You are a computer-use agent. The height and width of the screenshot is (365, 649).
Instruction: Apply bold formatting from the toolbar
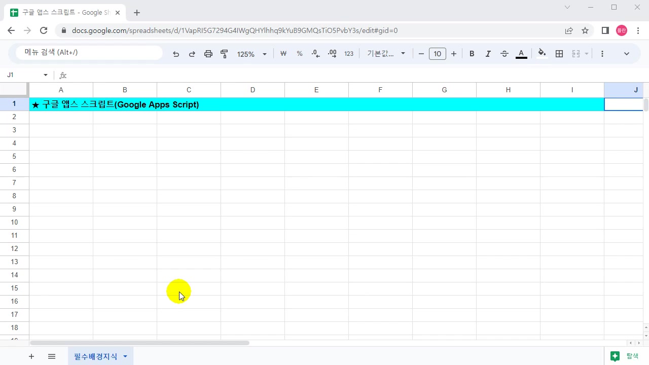(472, 53)
